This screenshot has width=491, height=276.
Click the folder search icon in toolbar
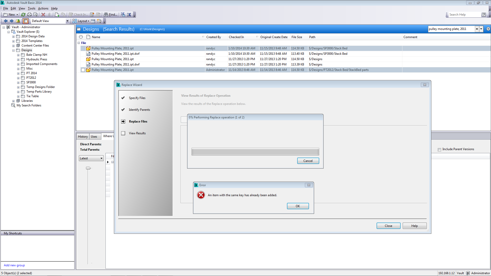tap(99, 21)
